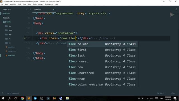
Task: Click the Line 12 column status text
Action: coord(13,93)
